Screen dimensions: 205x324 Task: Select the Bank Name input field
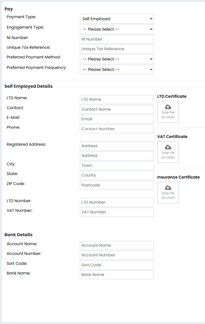117,275
